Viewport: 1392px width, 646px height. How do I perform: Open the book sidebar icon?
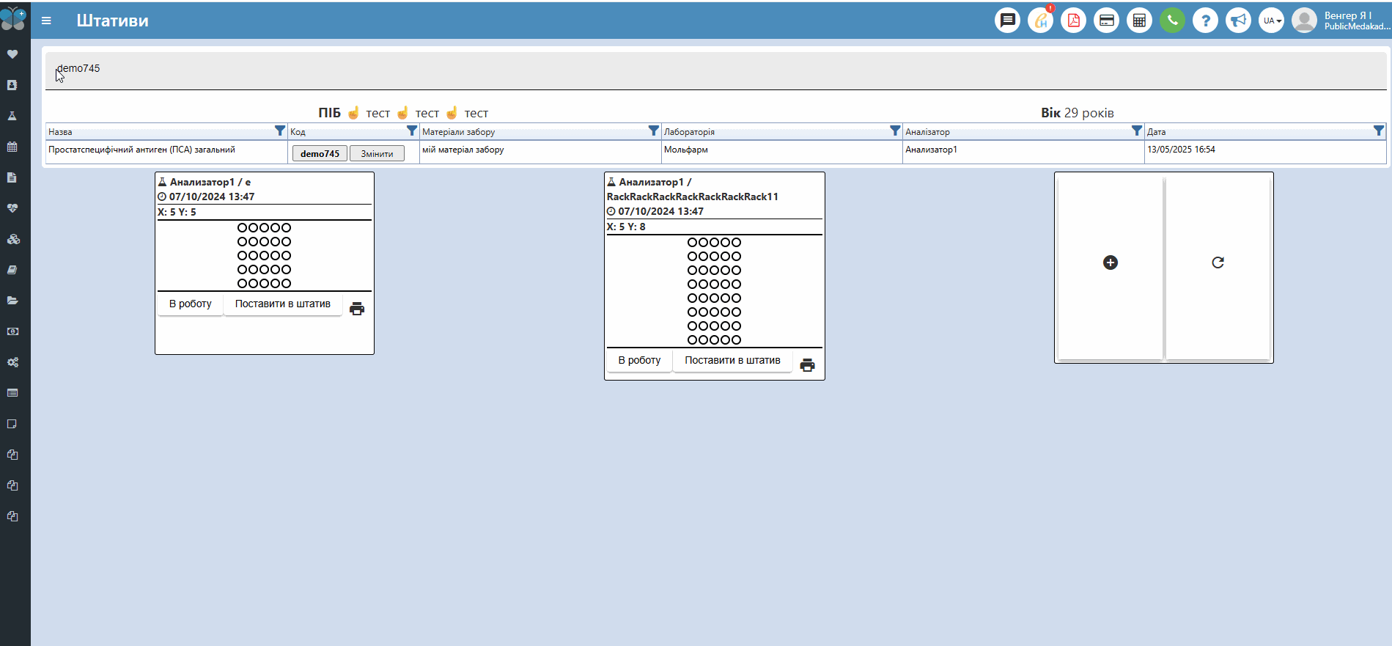pos(12,270)
